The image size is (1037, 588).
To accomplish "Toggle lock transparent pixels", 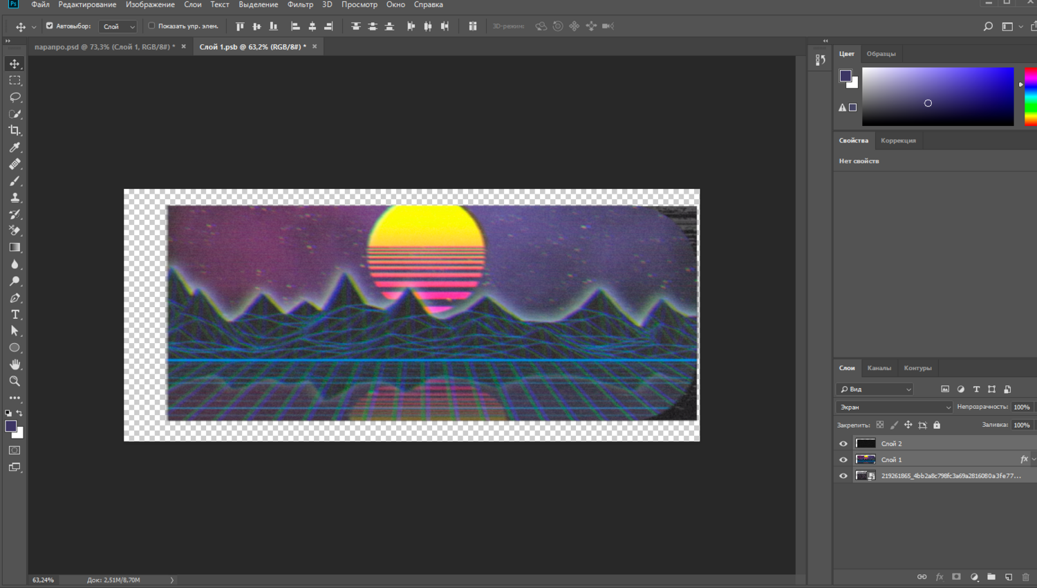I will coord(880,425).
